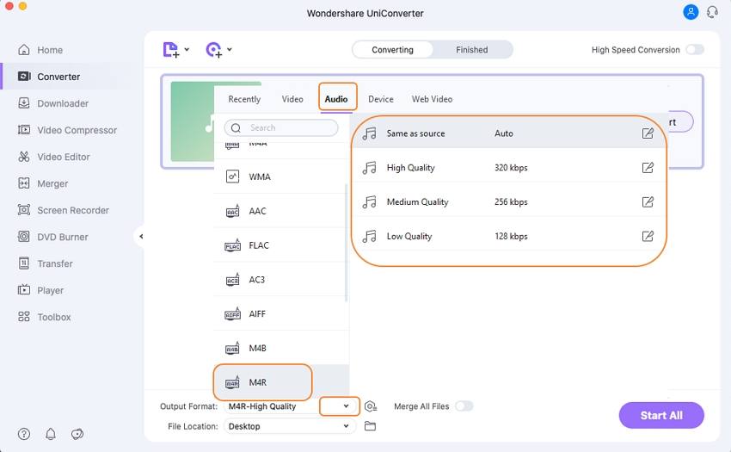
Task: Click the Add Files icon
Action: [x=170, y=49]
